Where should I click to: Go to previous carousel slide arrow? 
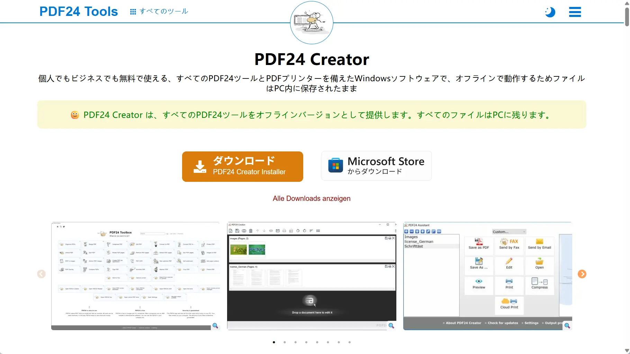[x=42, y=274]
